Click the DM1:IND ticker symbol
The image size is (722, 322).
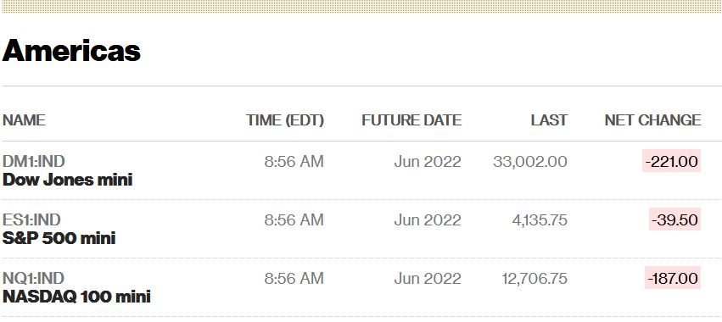(34, 162)
